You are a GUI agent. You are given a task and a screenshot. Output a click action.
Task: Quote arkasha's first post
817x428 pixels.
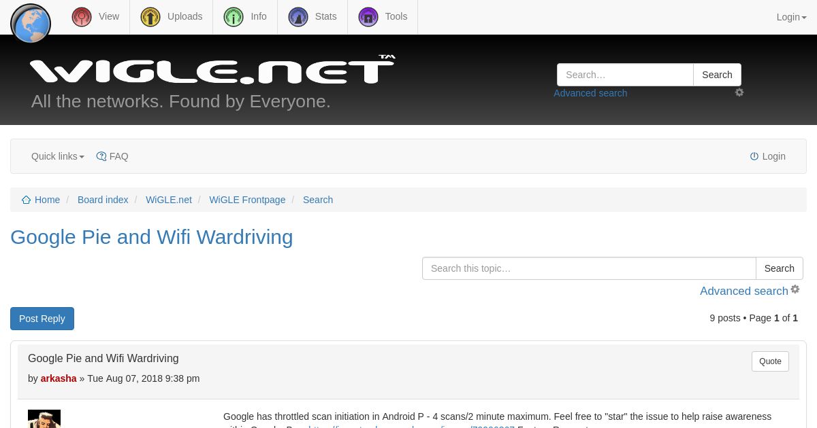[x=770, y=361]
